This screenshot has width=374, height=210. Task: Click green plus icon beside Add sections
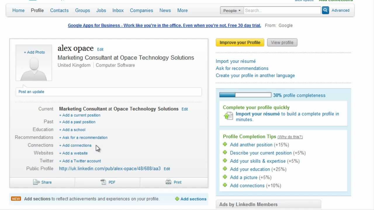[x=177, y=199]
